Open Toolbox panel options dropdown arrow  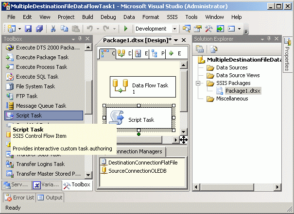[73, 39]
